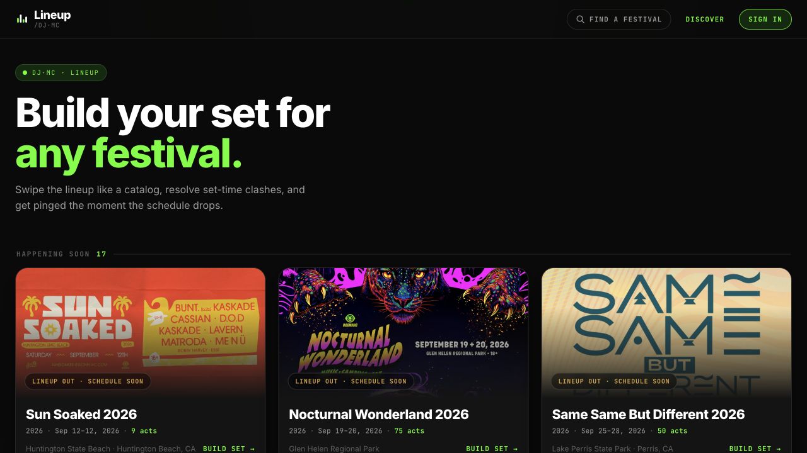
Task: Click Nocturnal Wonderland lineup-out status badge
Action: pyautogui.click(x=351, y=381)
